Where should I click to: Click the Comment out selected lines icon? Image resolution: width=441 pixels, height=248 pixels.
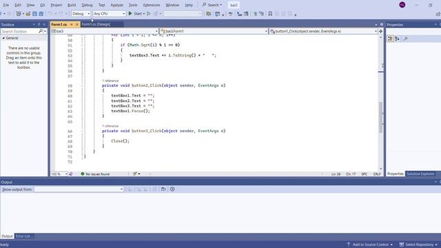[x=255, y=14]
